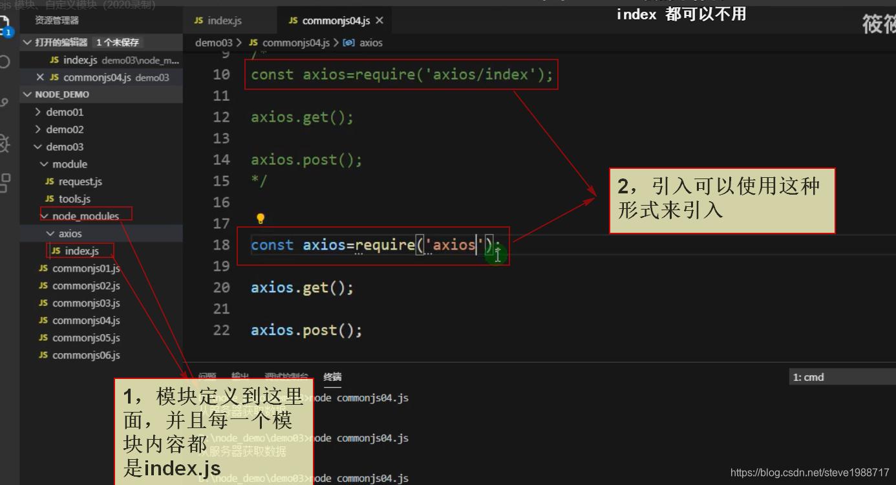Open the '1: cmd' terminal selector dropdown
Viewport: 896px width, 485px height.
click(x=842, y=377)
